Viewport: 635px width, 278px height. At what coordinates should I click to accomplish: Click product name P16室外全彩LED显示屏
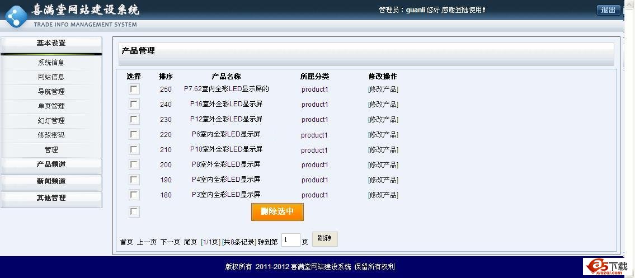point(227,104)
